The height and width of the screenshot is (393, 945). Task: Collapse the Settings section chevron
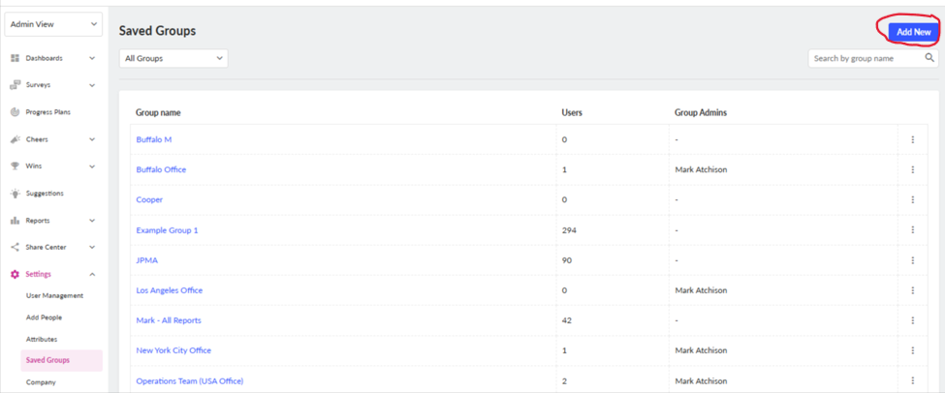[92, 275]
